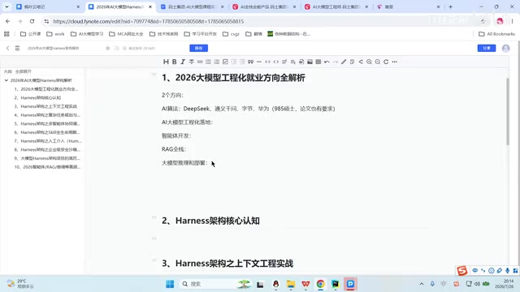Insert a code block via angle brackets icon

276,62
